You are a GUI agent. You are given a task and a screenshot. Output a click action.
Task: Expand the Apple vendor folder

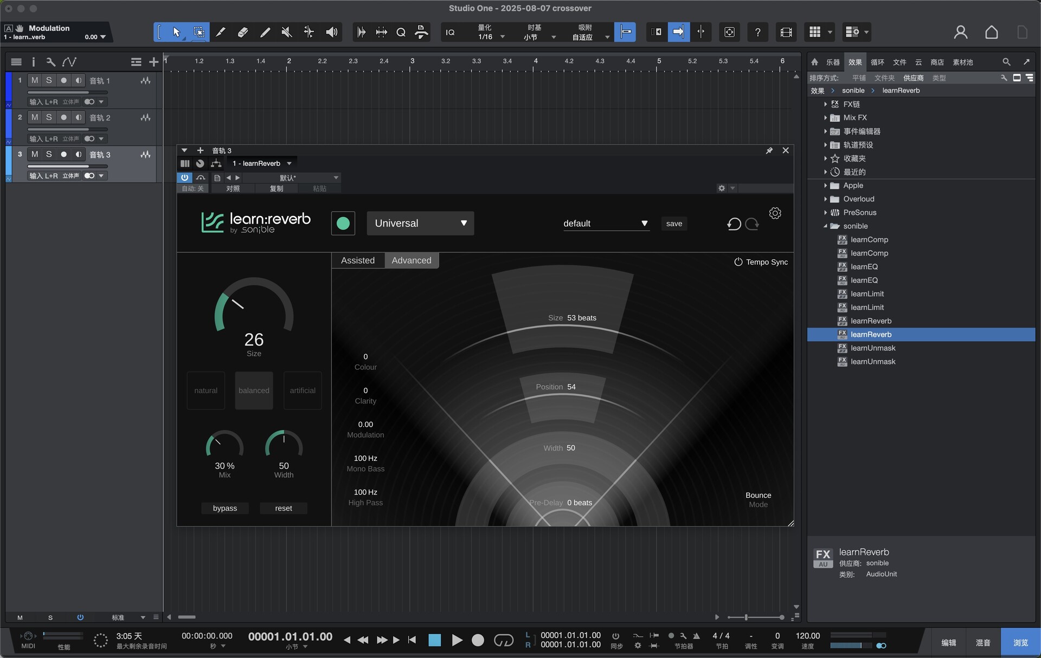[825, 185]
